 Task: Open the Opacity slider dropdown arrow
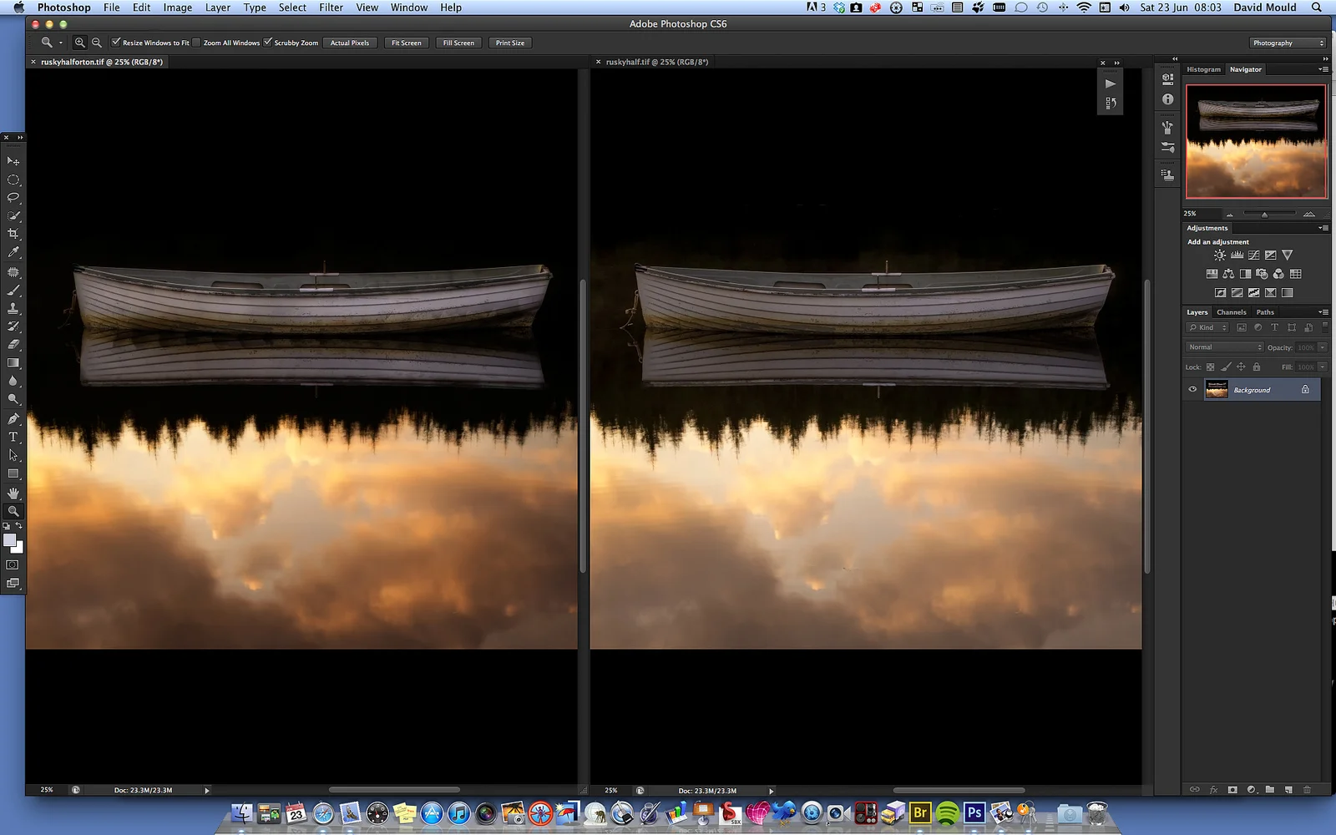[x=1323, y=347]
